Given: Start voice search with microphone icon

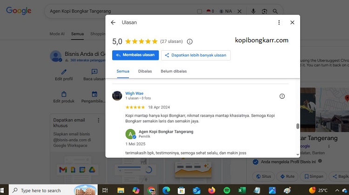Looking at the screenshot, I should click(253, 11).
